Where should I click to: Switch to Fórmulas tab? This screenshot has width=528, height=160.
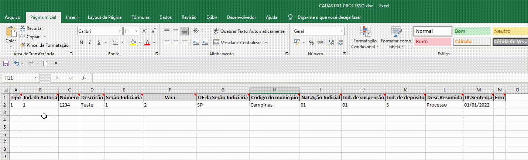(140, 17)
